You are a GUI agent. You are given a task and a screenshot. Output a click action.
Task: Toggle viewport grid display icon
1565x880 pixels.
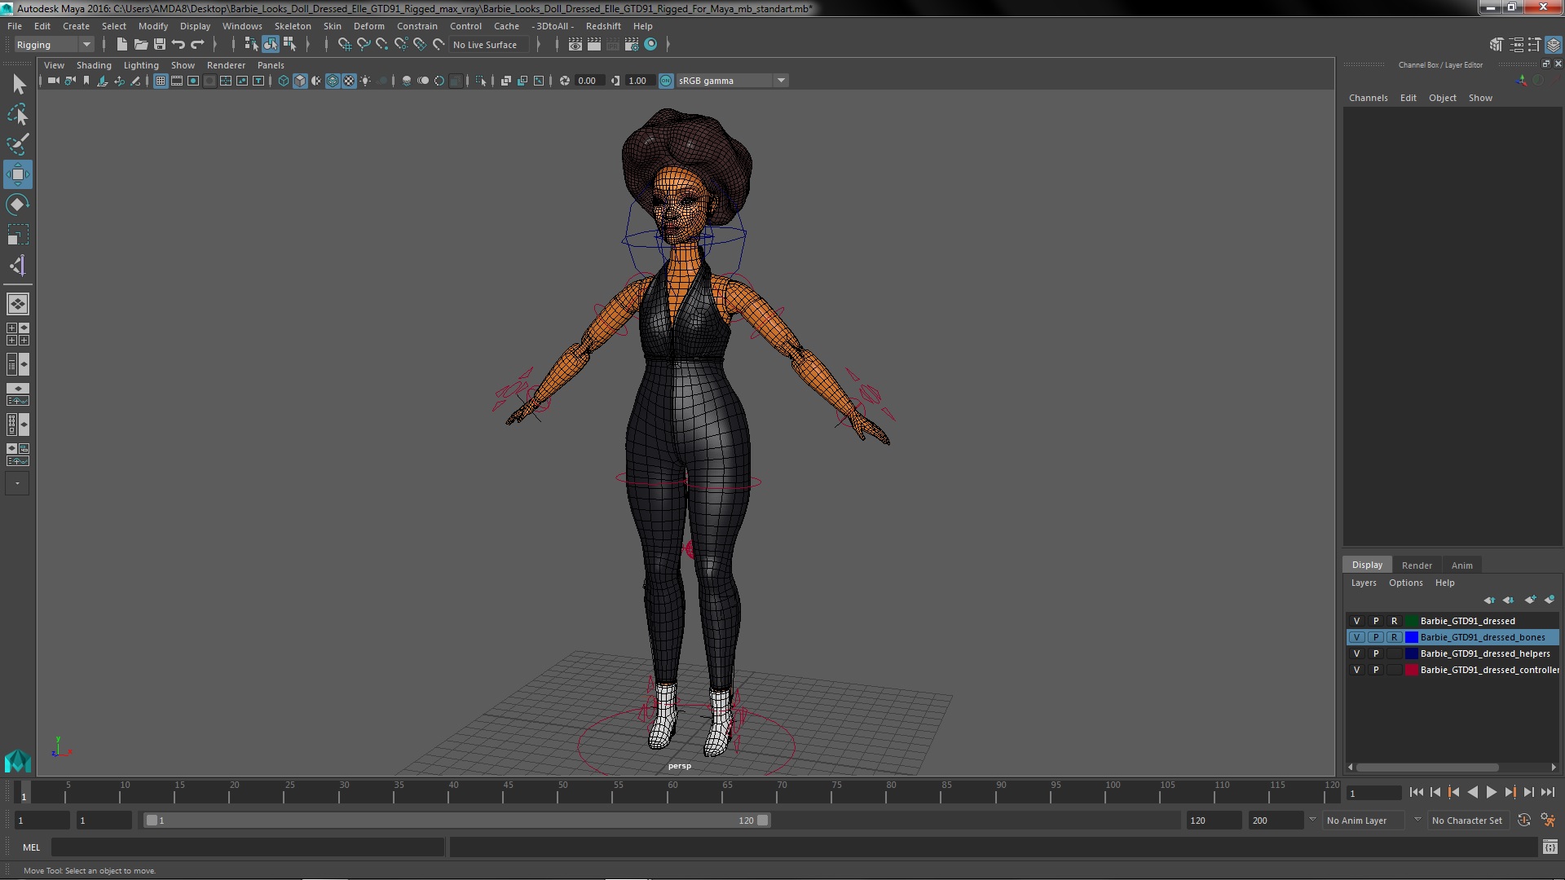[161, 81]
